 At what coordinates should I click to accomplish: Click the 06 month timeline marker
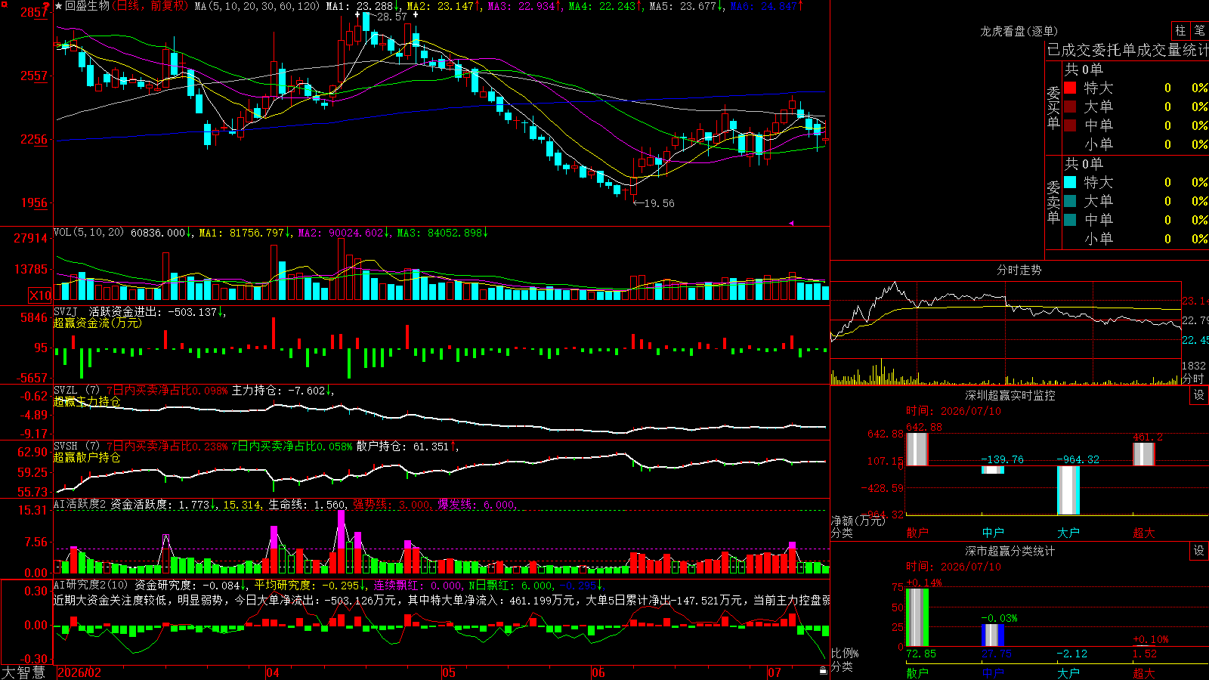click(x=598, y=672)
